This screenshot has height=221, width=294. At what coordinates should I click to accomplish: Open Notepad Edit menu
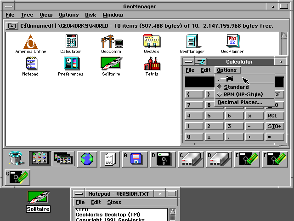(96, 202)
